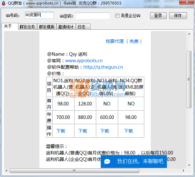Click the vertical scrollbar up arrow
The height and width of the screenshot is (177, 195).
pos(189,34)
